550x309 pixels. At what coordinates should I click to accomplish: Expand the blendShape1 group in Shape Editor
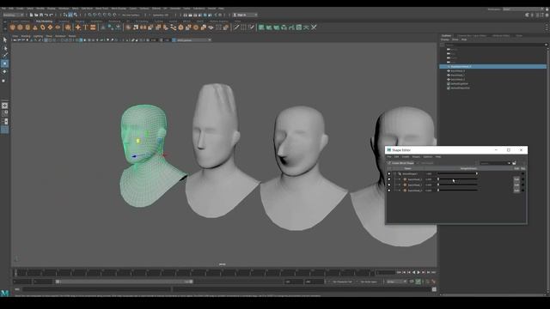pyautogui.click(x=394, y=173)
